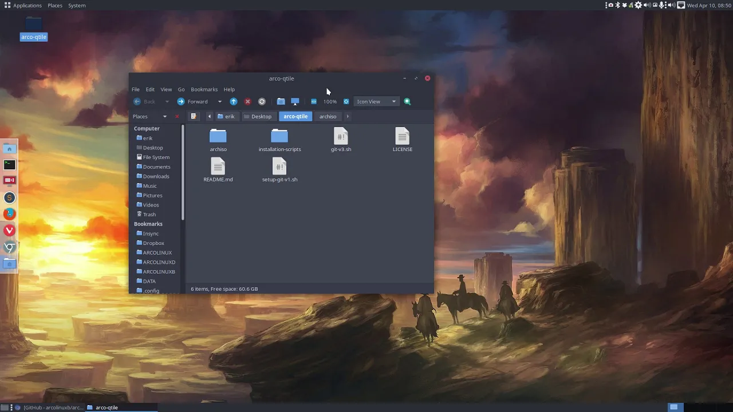Viewport: 733px width, 412px height.
Task: Open the Home folder toolbar icon
Action: pos(281,101)
